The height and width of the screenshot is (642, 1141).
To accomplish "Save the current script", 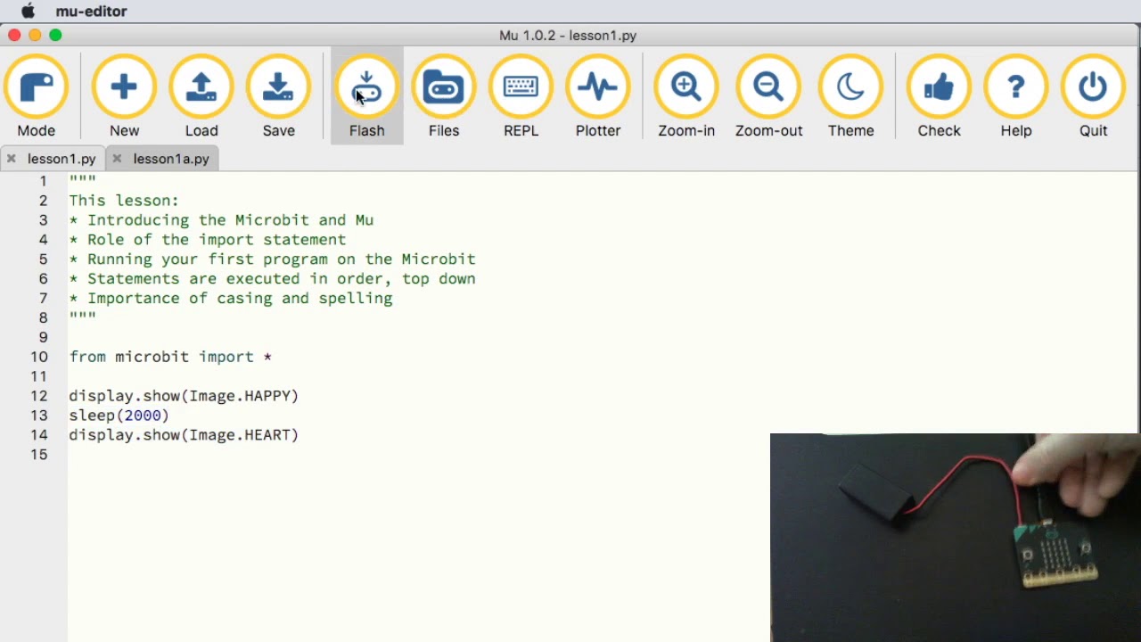I will [x=278, y=96].
